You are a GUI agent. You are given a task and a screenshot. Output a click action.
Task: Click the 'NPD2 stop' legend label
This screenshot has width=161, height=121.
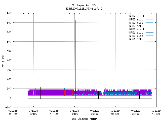[136, 19]
